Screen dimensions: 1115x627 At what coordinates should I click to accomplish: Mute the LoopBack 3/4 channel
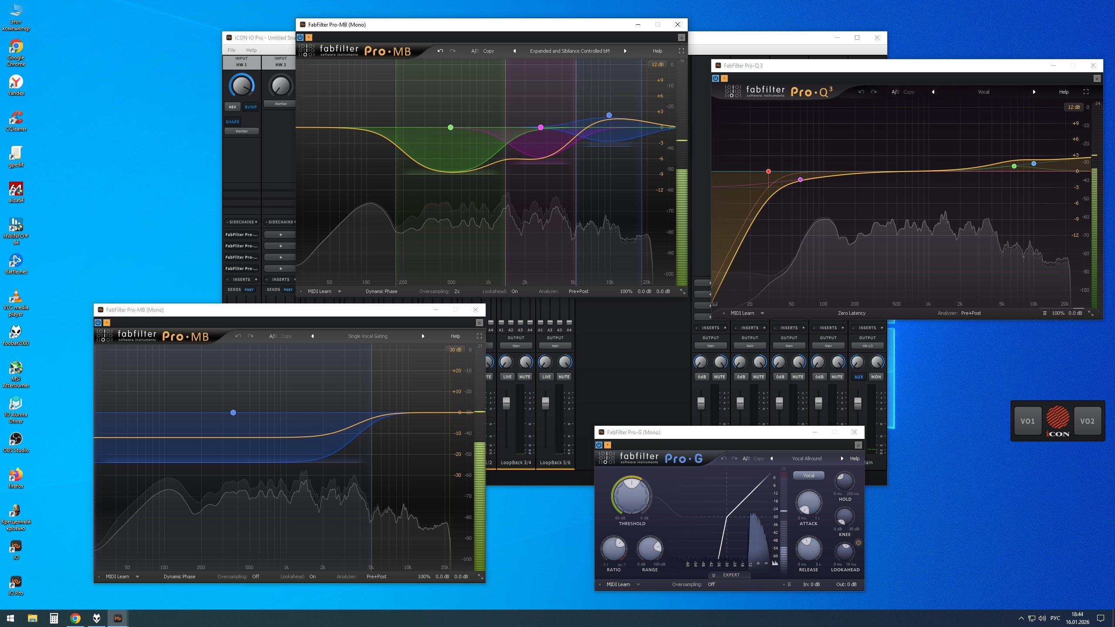524,377
